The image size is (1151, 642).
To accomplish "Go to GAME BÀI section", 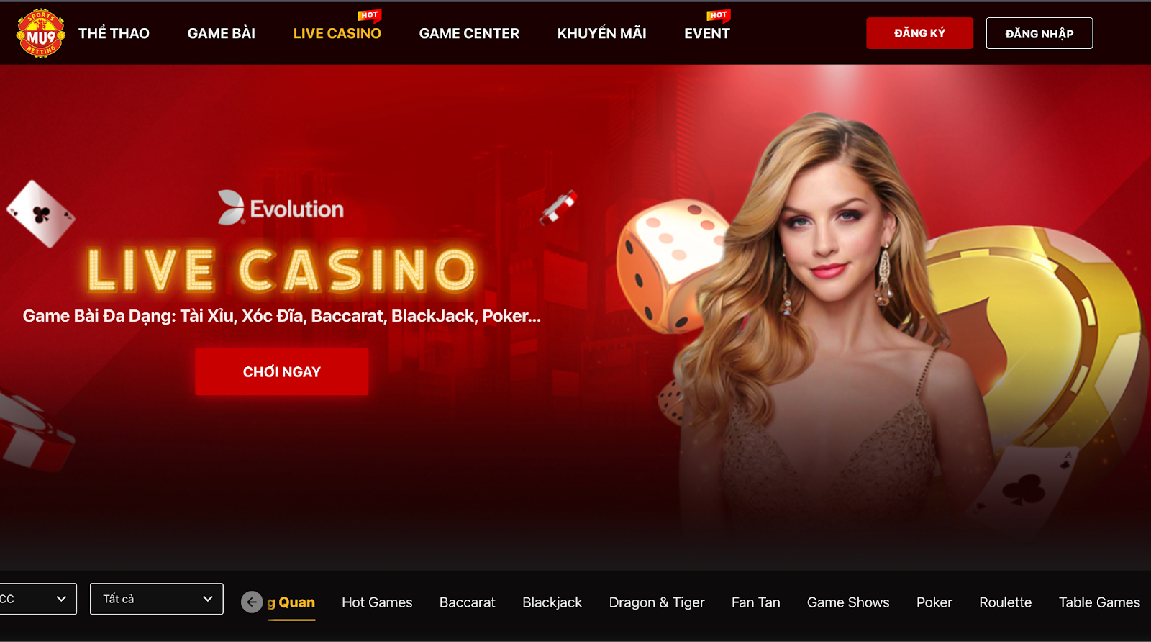I will coord(222,33).
